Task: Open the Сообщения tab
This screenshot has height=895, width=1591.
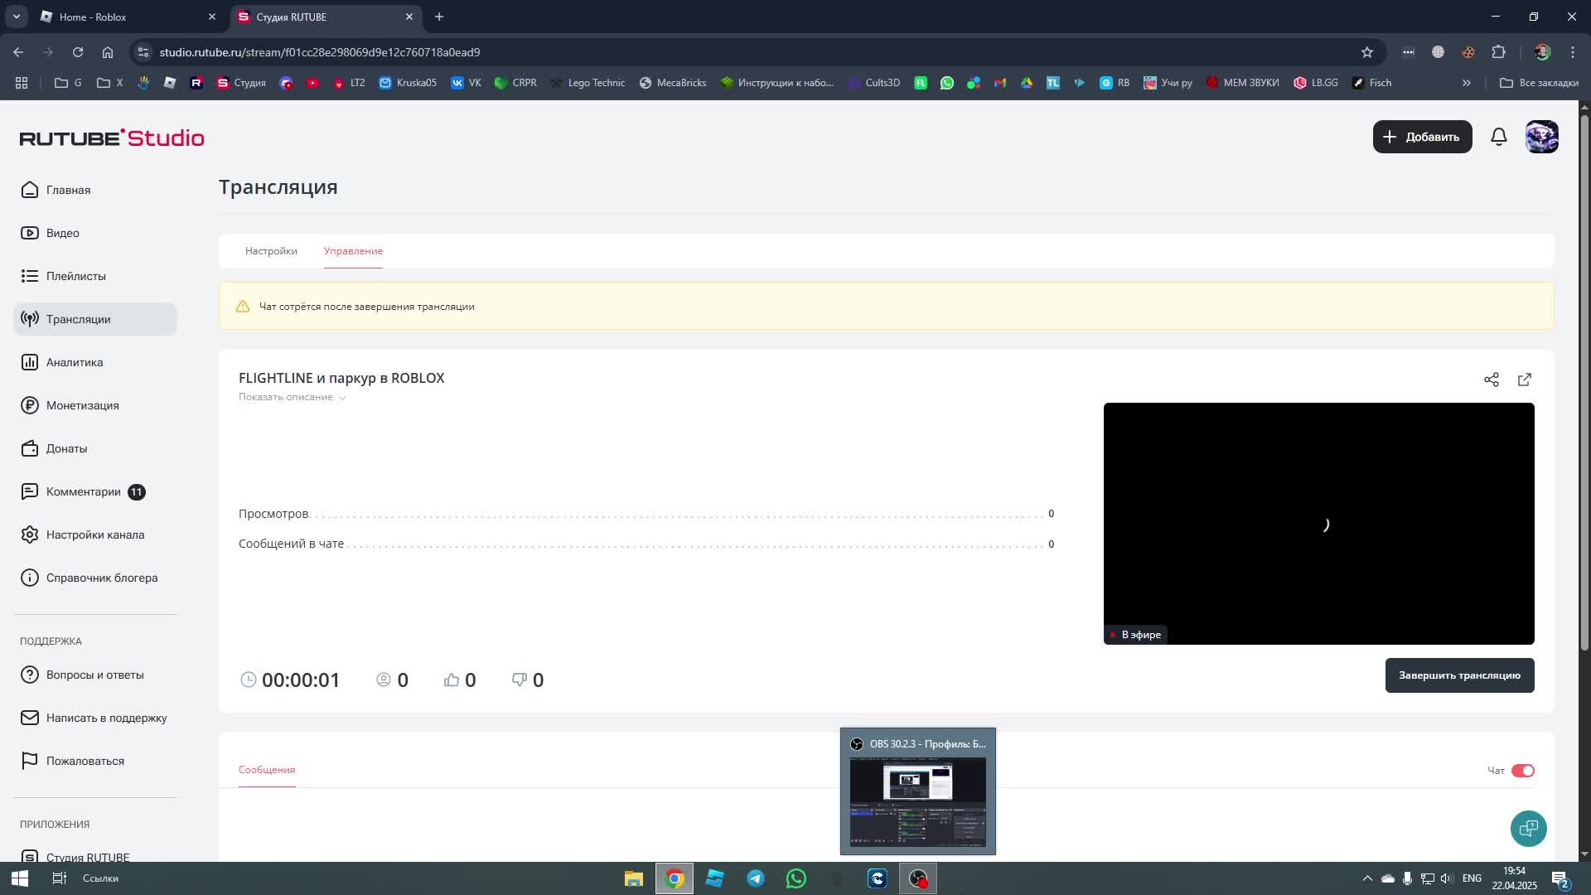Action: coord(267,770)
